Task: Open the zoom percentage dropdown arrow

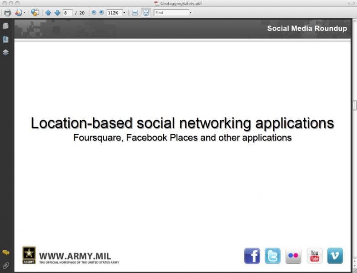Action: pos(124,13)
